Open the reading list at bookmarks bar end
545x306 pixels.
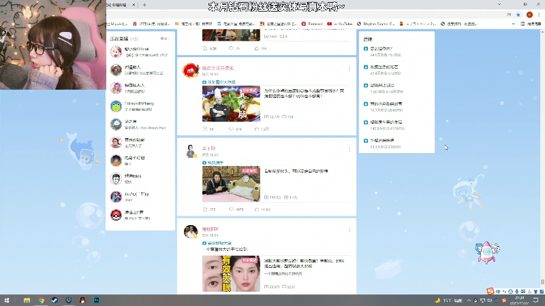tap(531, 24)
